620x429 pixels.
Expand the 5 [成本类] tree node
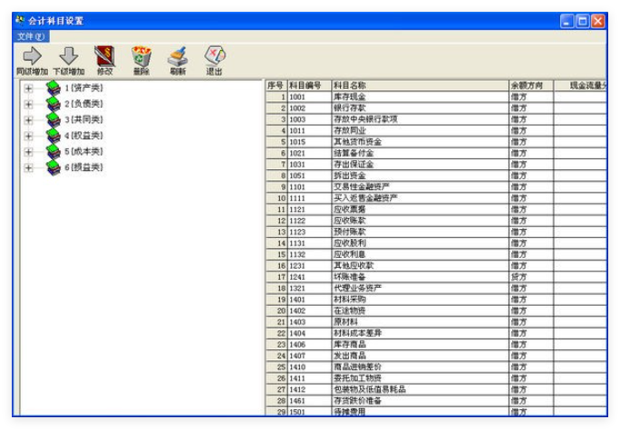coord(28,152)
